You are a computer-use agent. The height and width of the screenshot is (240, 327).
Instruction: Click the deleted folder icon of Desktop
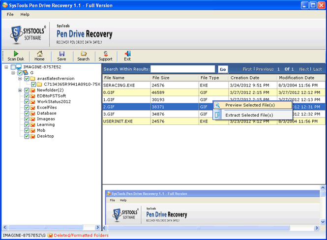[x=32, y=136]
